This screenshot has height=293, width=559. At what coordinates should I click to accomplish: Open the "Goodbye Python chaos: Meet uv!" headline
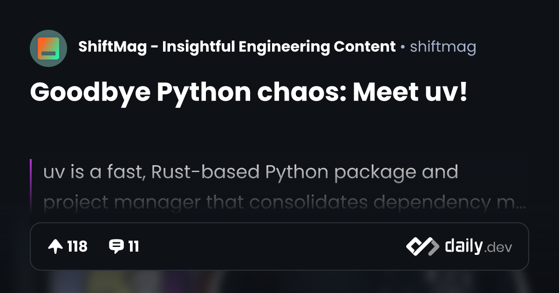coord(248,93)
